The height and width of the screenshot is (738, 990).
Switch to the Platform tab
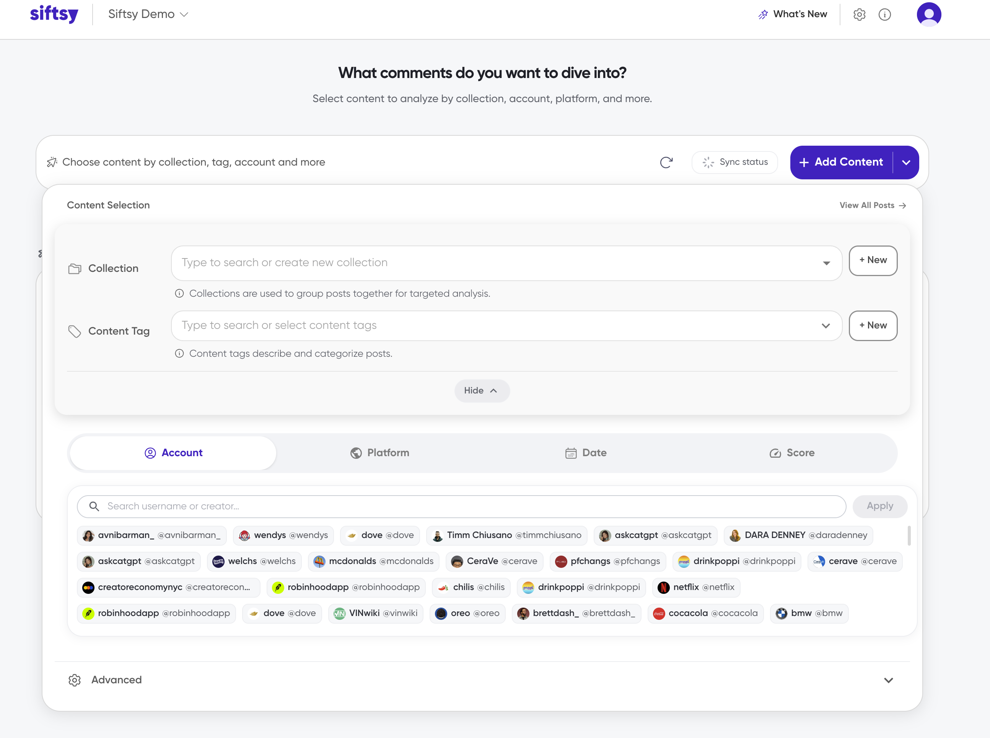(379, 453)
